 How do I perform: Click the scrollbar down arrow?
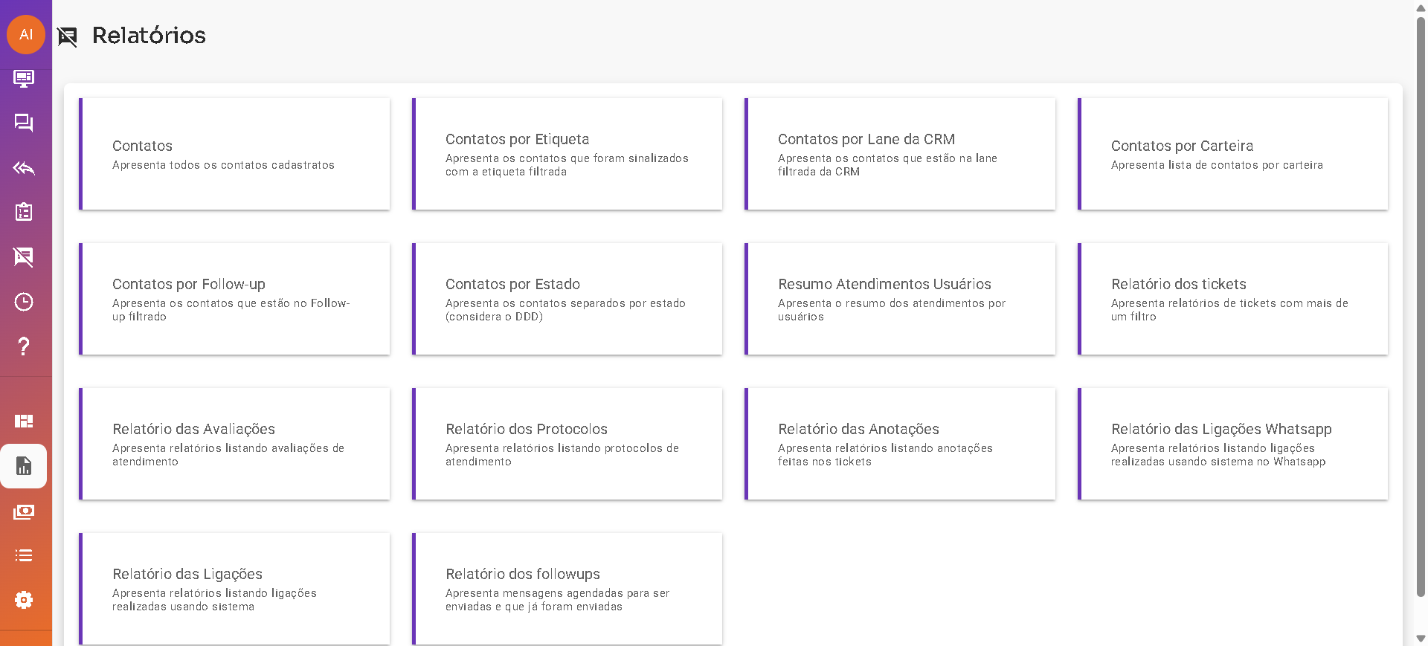[x=1421, y=639]
